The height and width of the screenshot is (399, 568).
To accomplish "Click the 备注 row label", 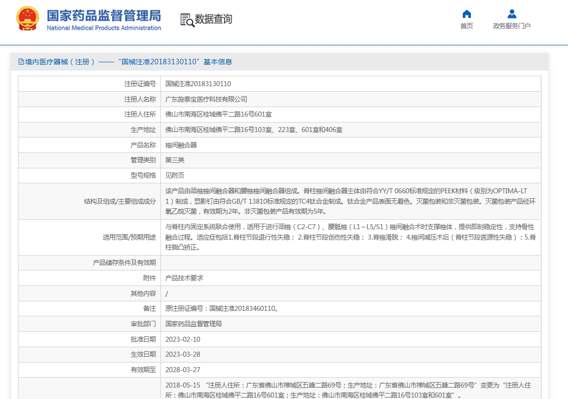I will (149, 308).
